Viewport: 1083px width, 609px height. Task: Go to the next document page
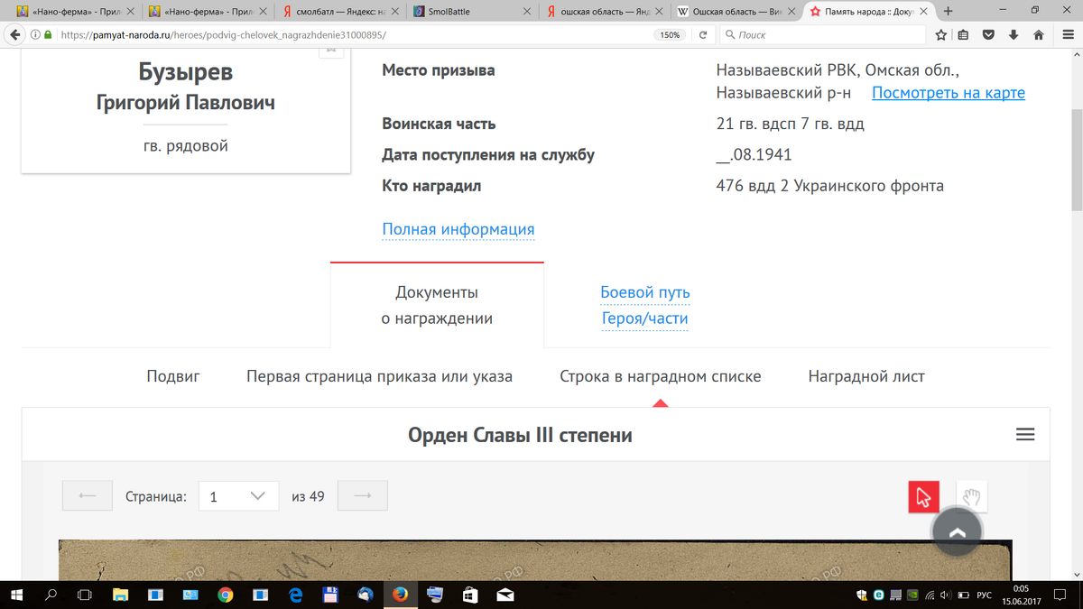[x=363, y=495]
